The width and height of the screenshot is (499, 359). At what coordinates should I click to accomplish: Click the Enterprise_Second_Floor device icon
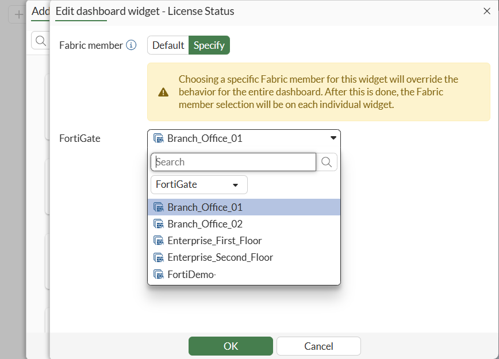[159, 257]
